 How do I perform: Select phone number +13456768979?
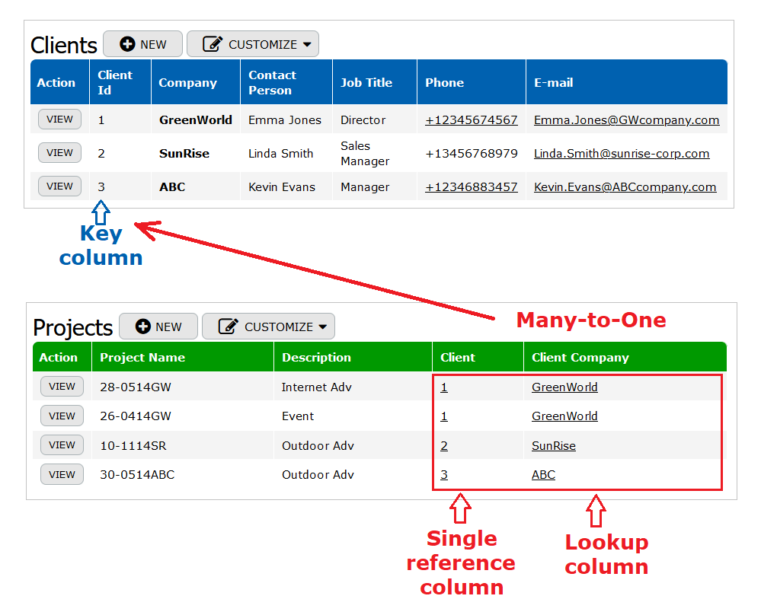click(x=472, y=153)
